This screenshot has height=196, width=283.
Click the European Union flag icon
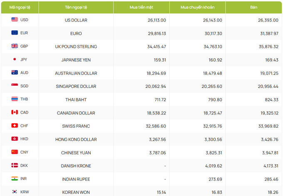(x=15, y=32)
